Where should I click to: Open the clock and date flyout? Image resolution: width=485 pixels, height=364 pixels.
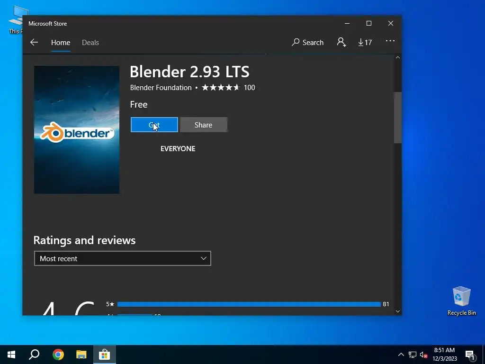pyautogui.click(x=444, y=355)
